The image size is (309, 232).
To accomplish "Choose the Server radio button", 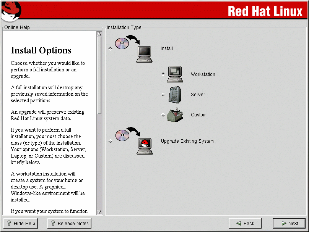I will 163,95.
